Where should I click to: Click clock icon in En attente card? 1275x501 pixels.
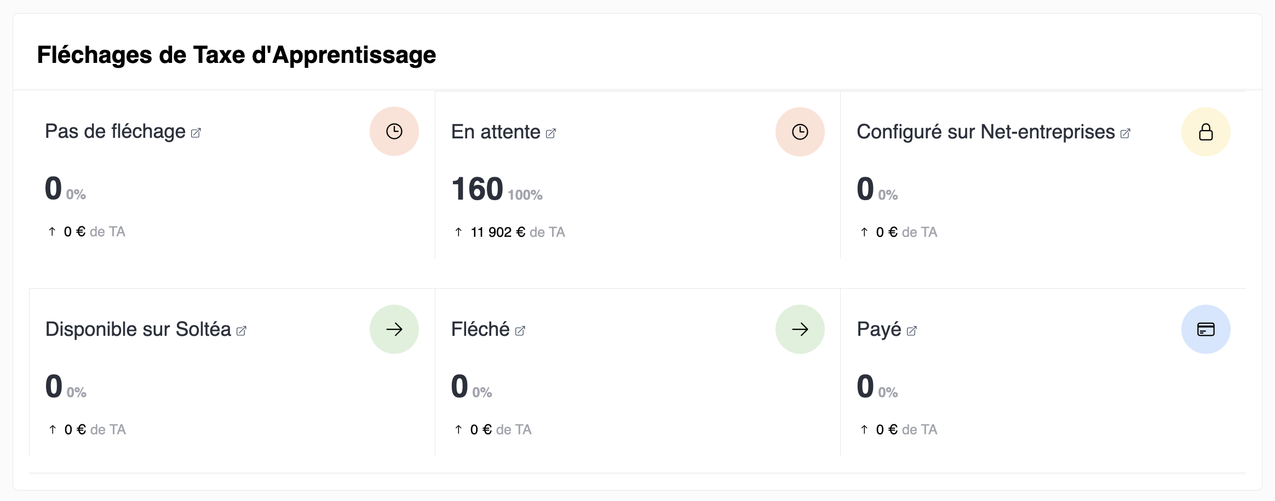click(800, 132)
